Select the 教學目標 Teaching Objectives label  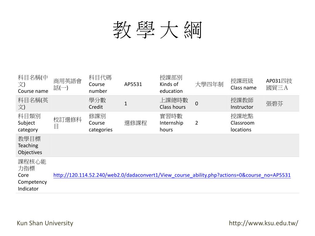coord(30,145)
